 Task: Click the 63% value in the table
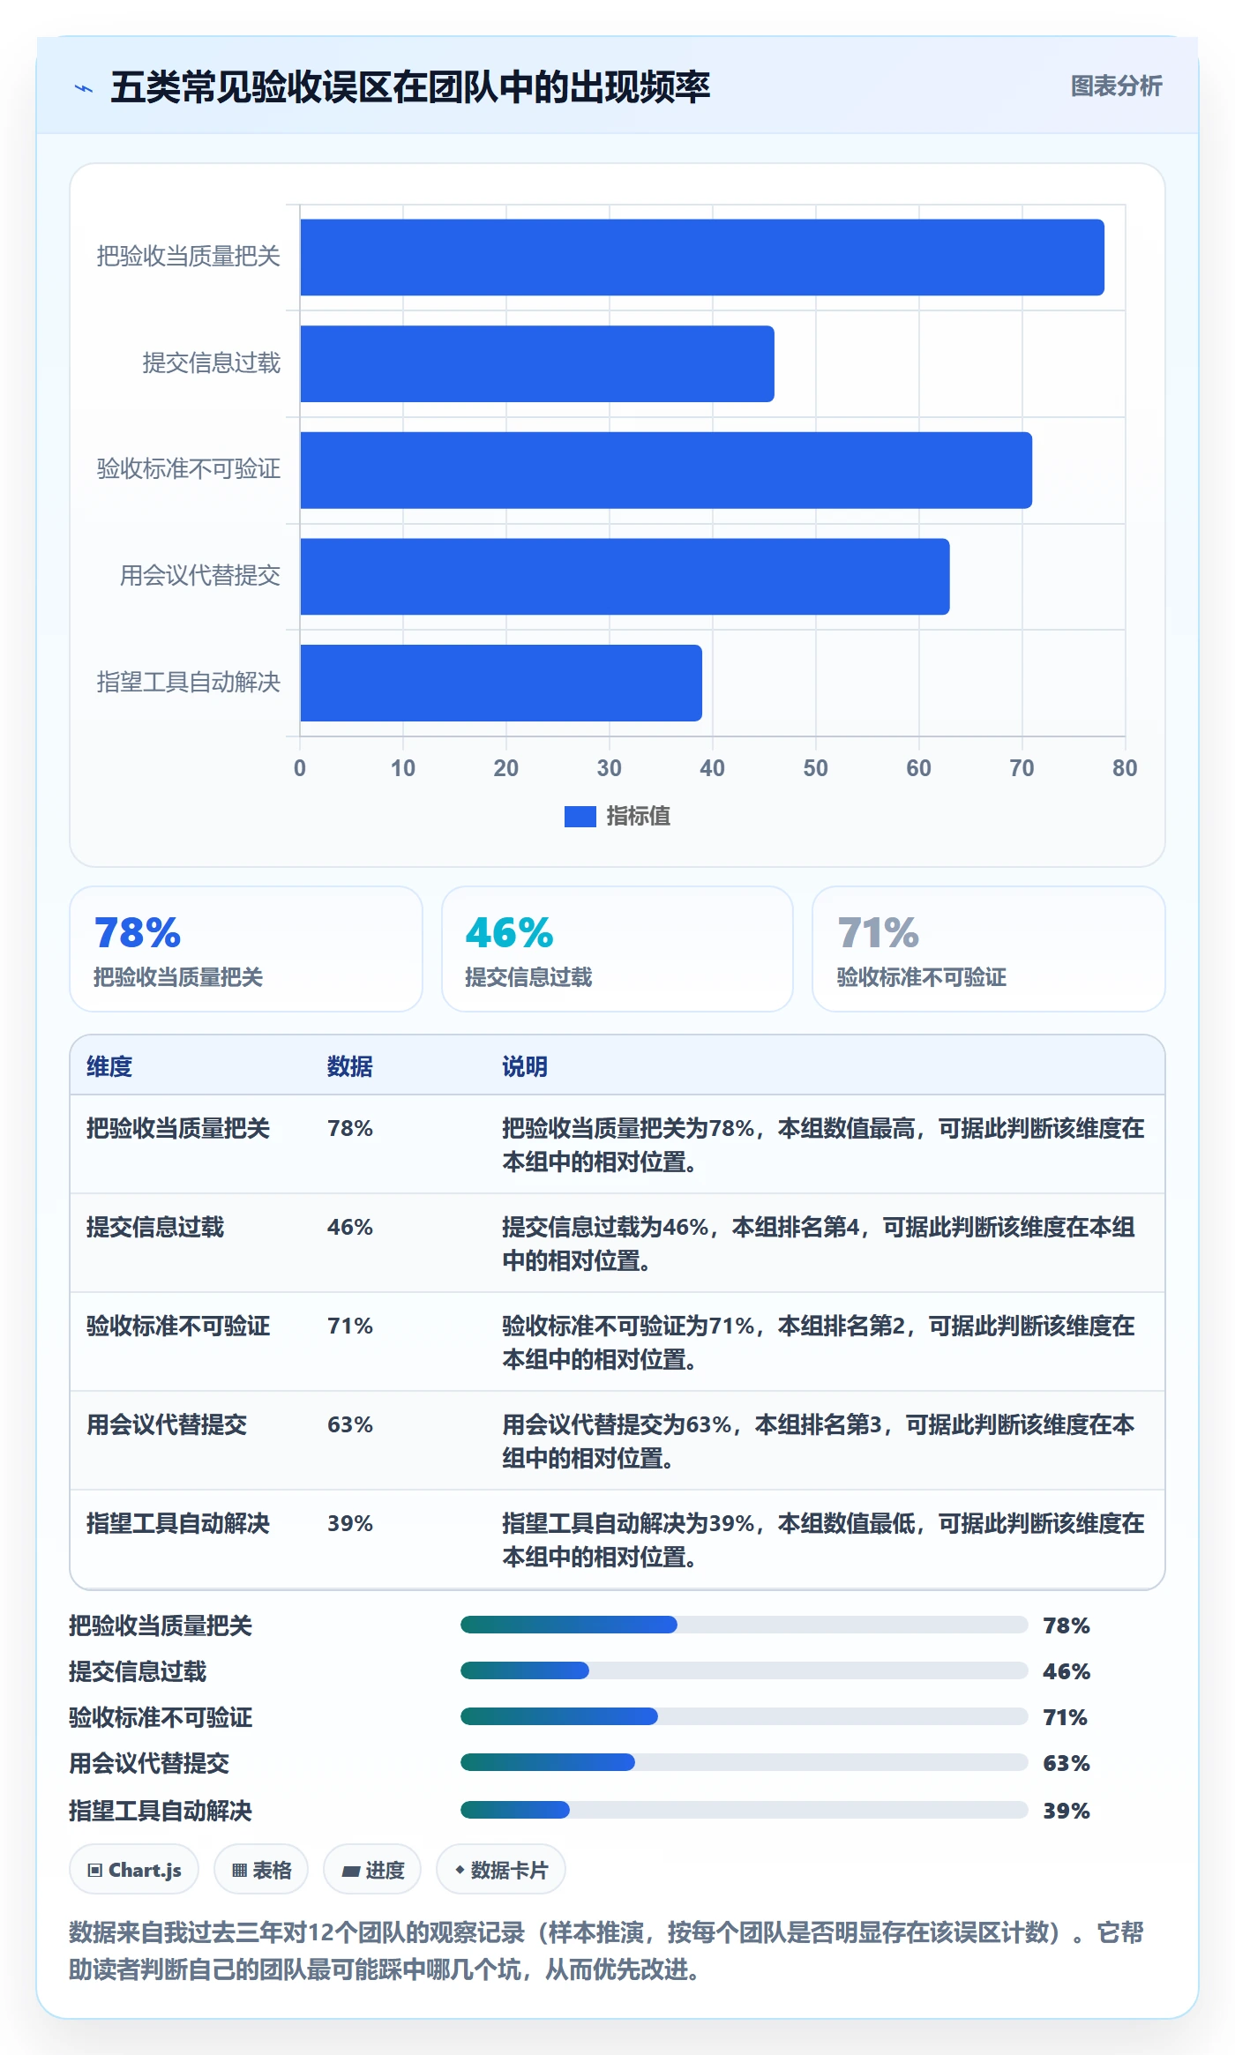click(350, 1424)
